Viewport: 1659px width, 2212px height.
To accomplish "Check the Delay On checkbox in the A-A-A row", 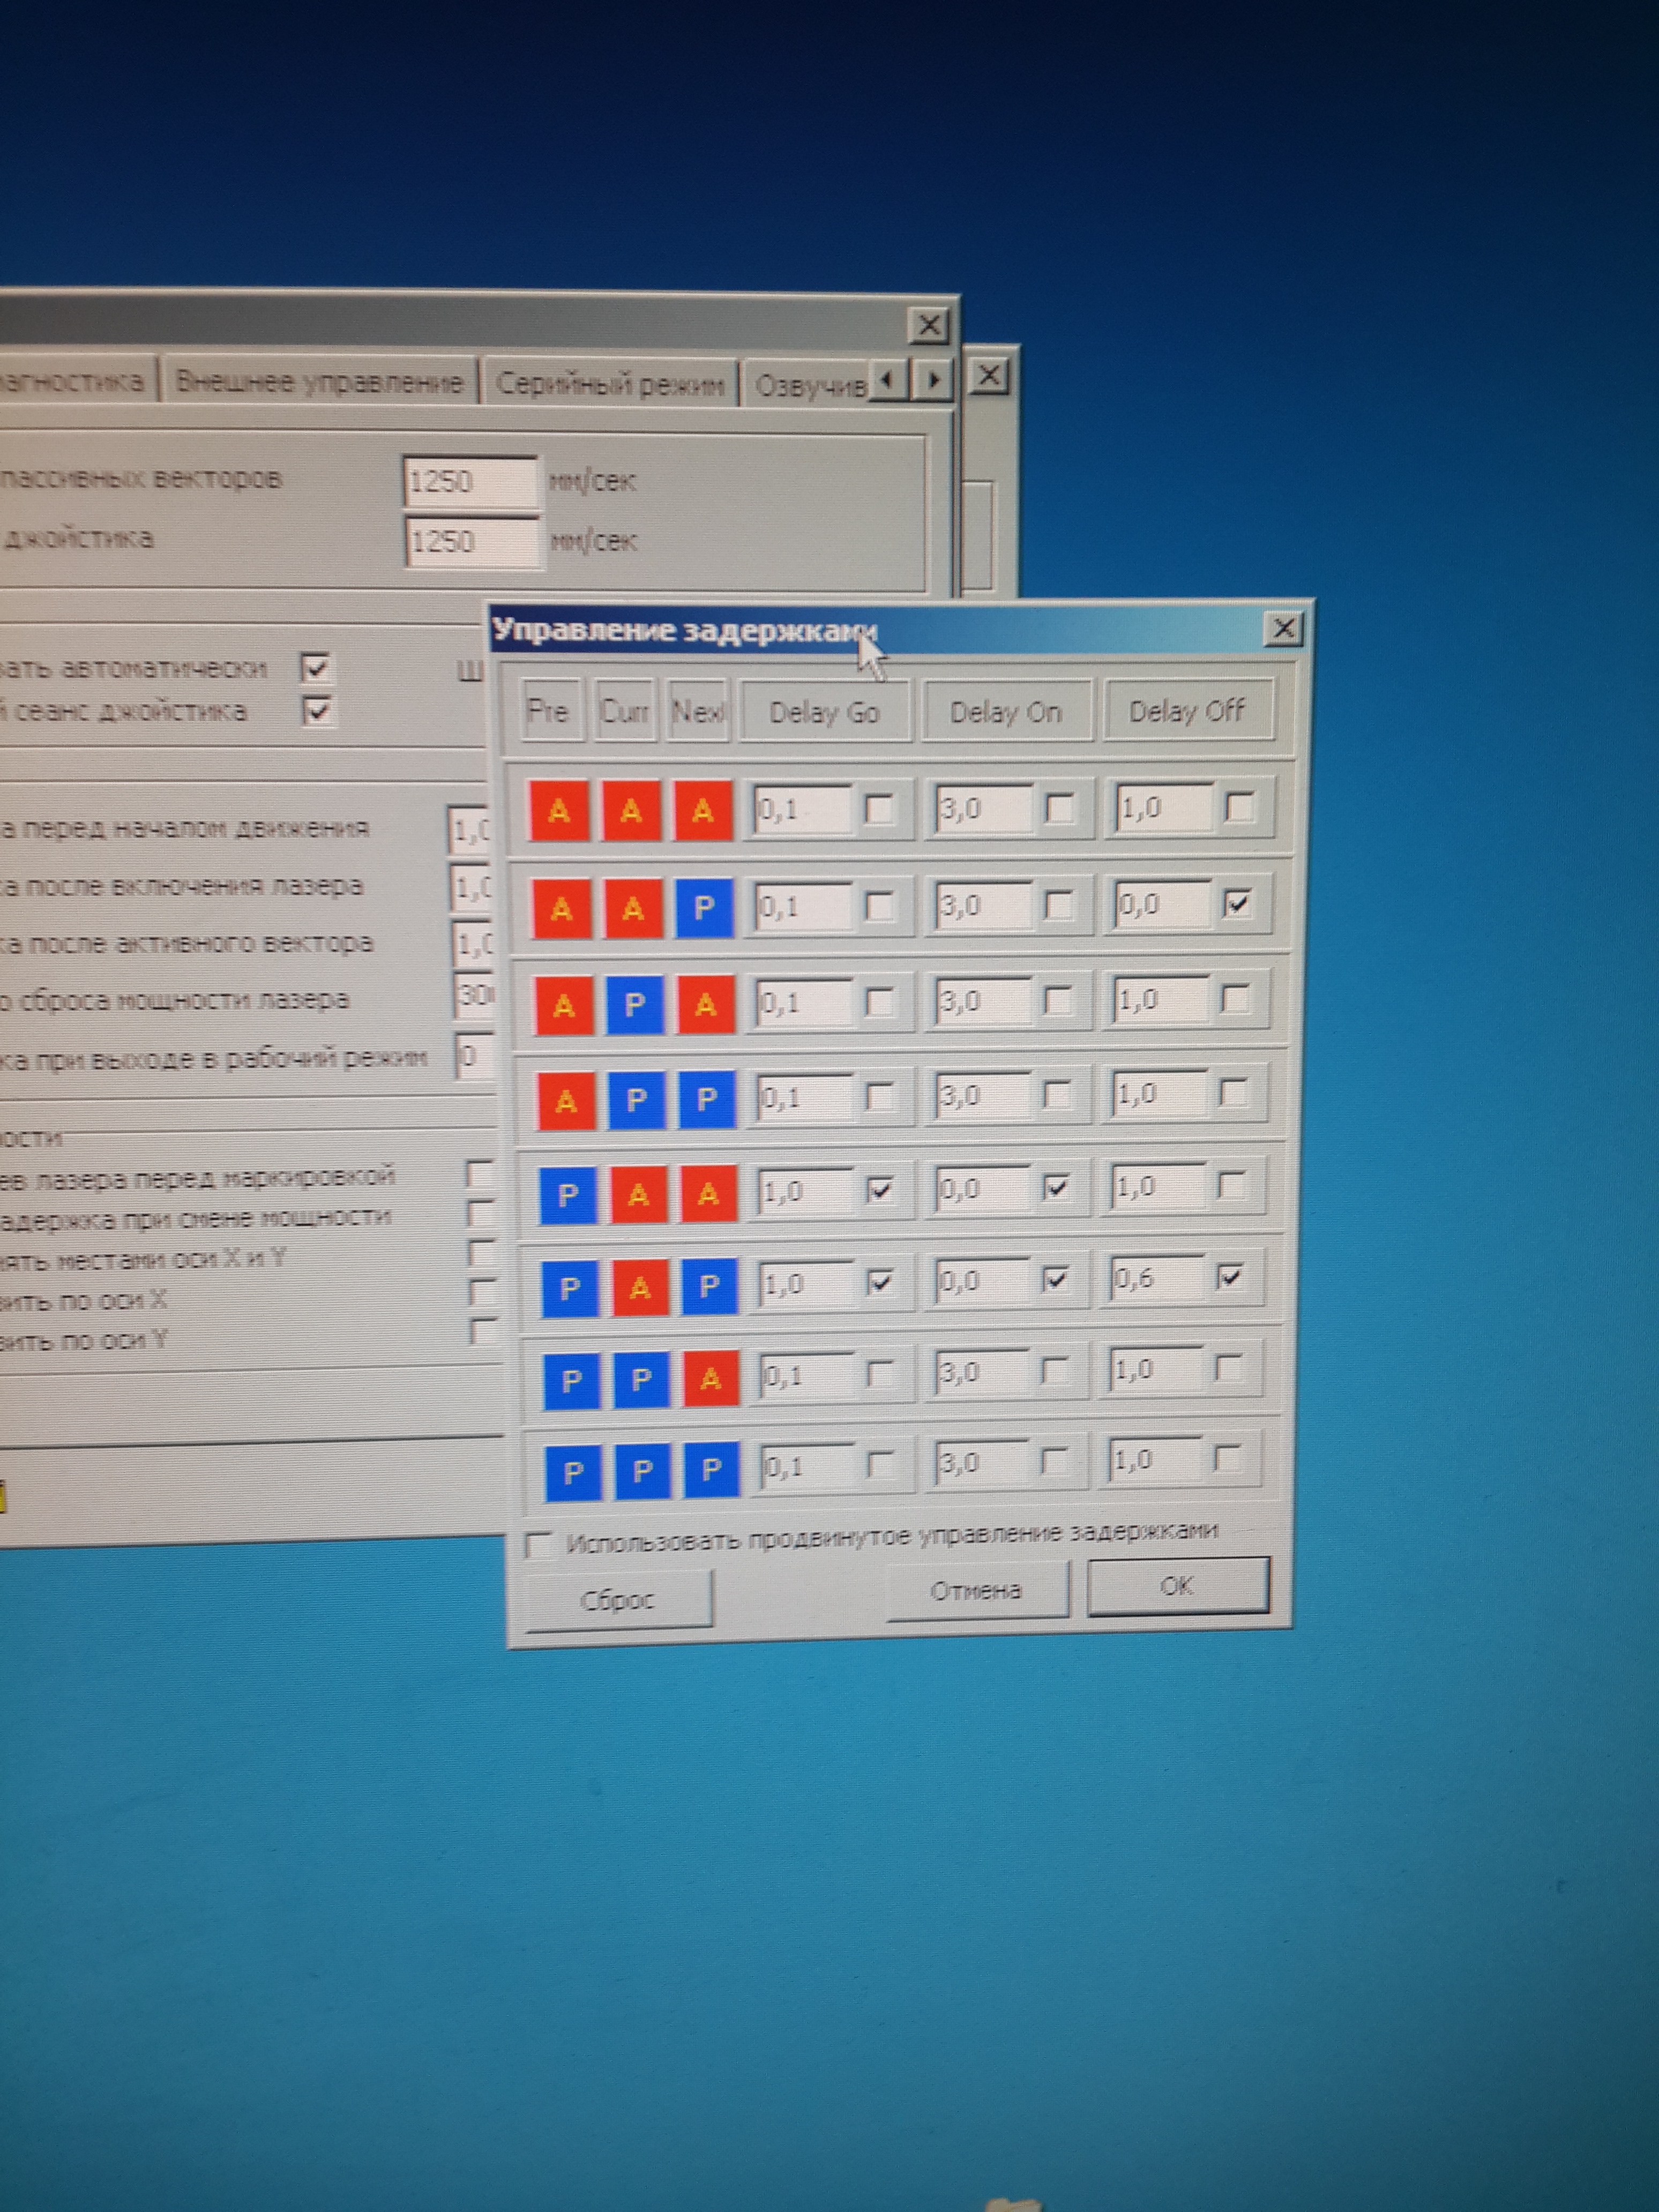I will click(x=1059, y=807).
